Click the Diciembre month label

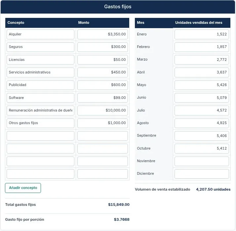click(x=145, y=174)
